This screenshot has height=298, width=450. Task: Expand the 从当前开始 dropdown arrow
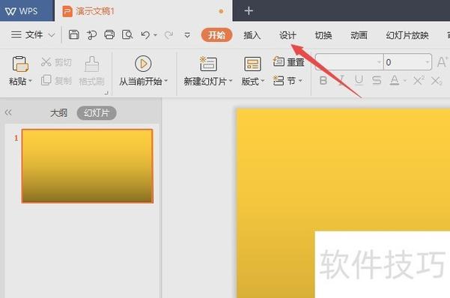pos(166,82)
